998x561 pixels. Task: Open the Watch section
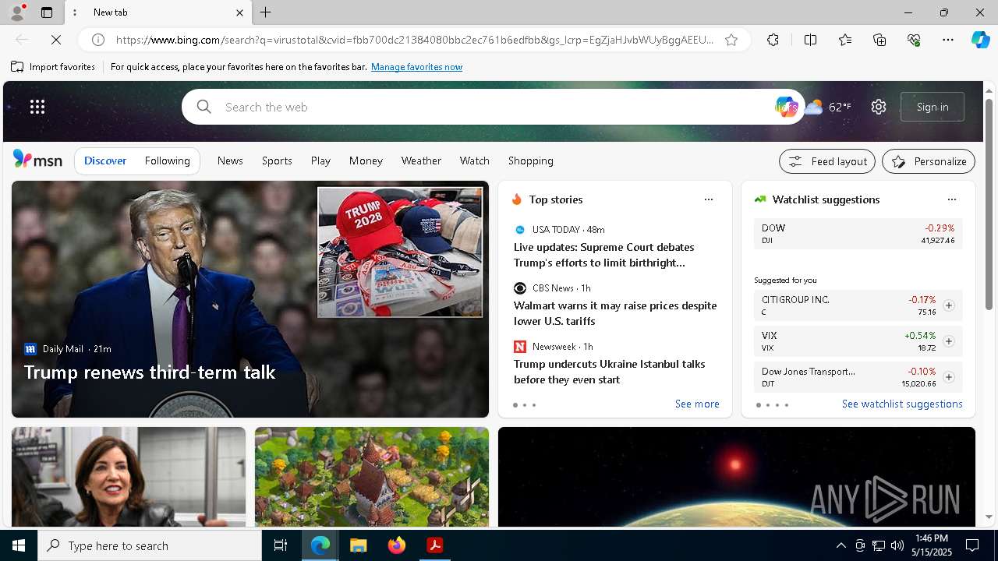pos(474,161)
